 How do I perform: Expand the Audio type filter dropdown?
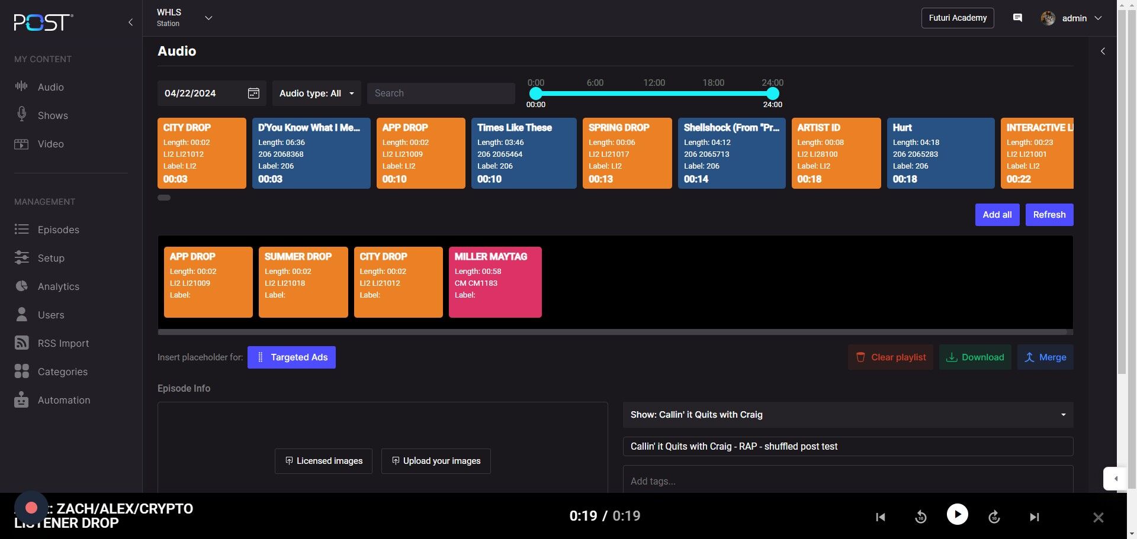(x=316, y=93)
